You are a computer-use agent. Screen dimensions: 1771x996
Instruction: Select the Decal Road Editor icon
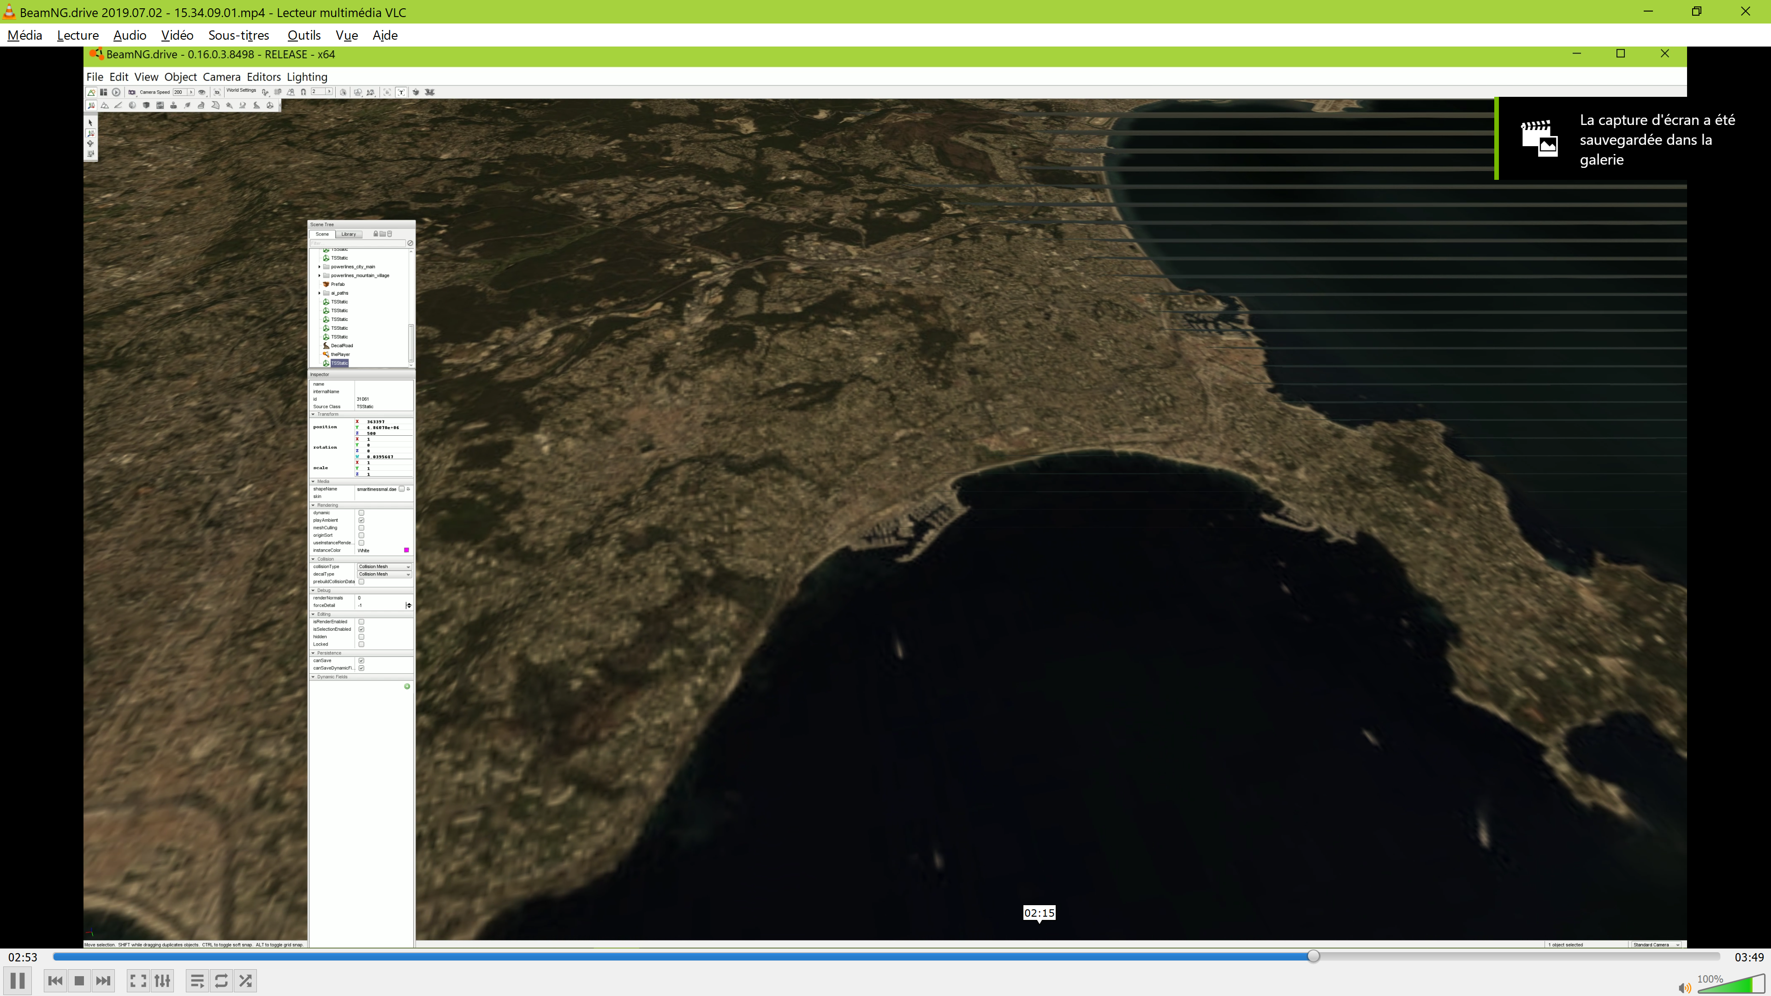click(x=256, y=106)
